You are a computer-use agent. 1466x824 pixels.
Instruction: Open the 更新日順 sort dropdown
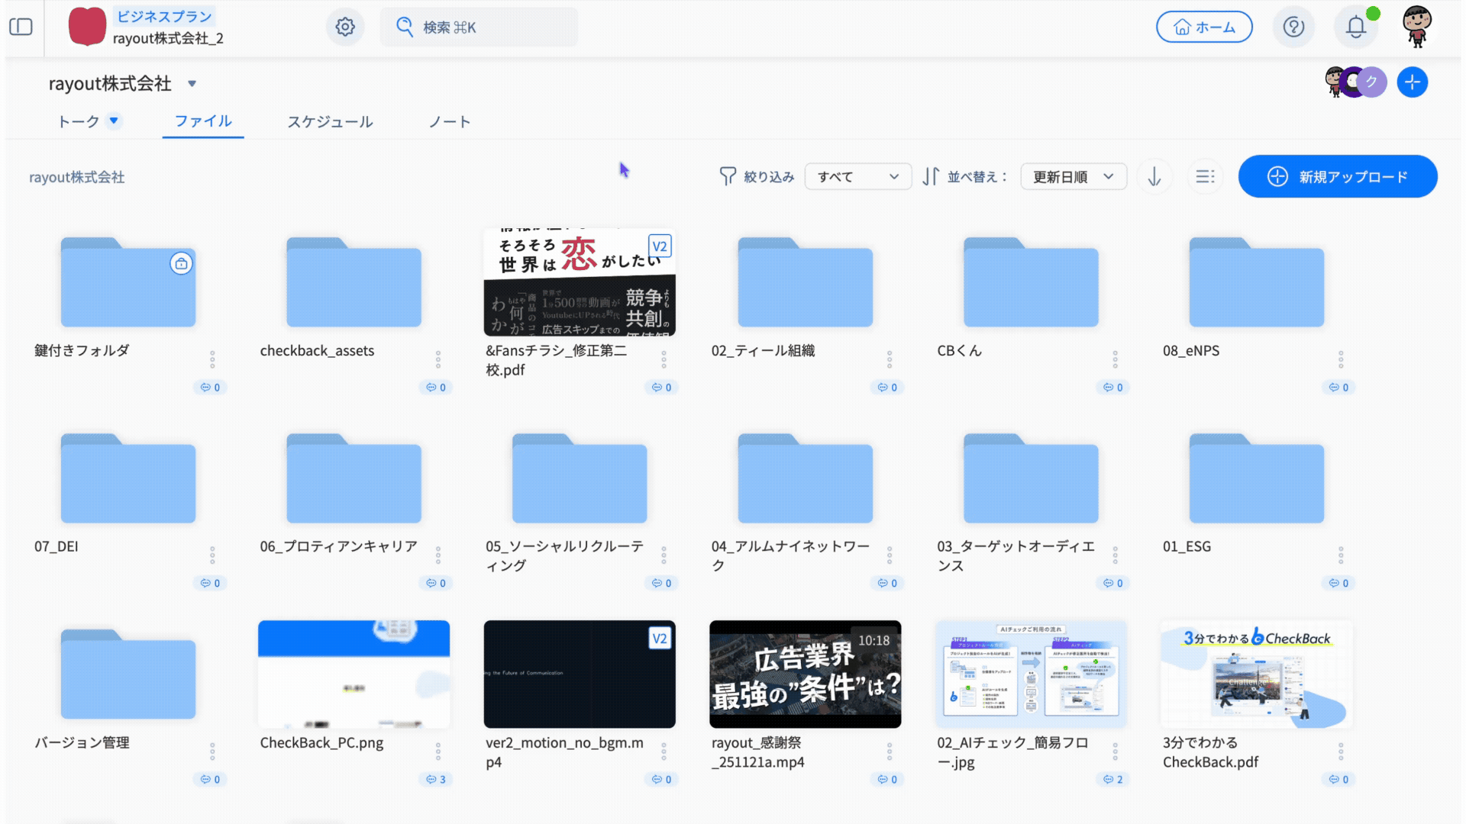click(1073, 177)
